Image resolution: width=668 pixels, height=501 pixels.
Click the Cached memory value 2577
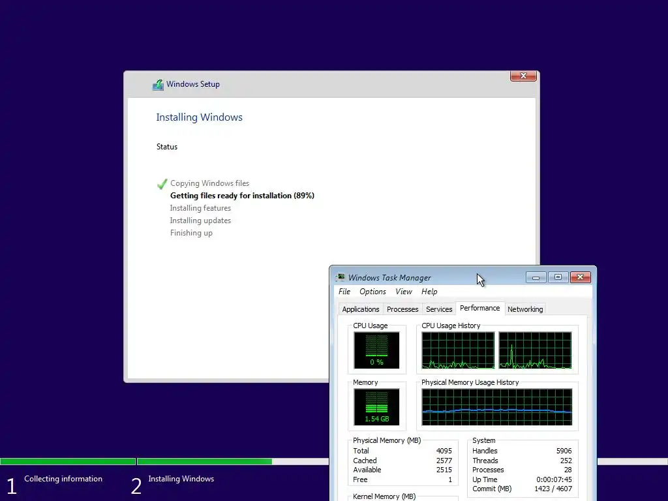pos(444,461)
